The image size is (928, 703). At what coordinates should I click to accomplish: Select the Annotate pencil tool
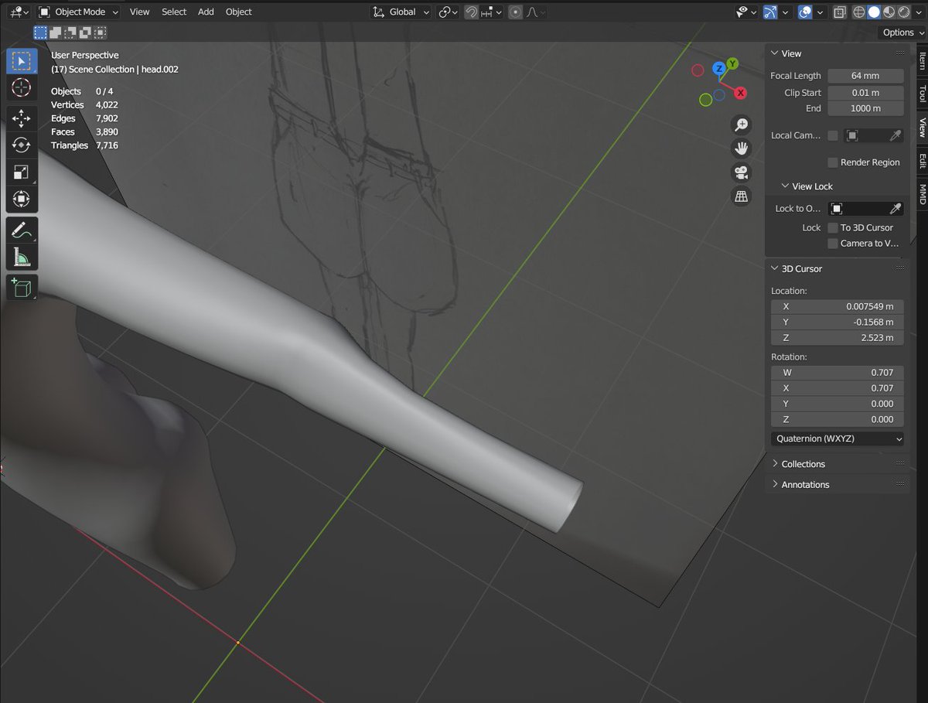[x=22, y=230]
